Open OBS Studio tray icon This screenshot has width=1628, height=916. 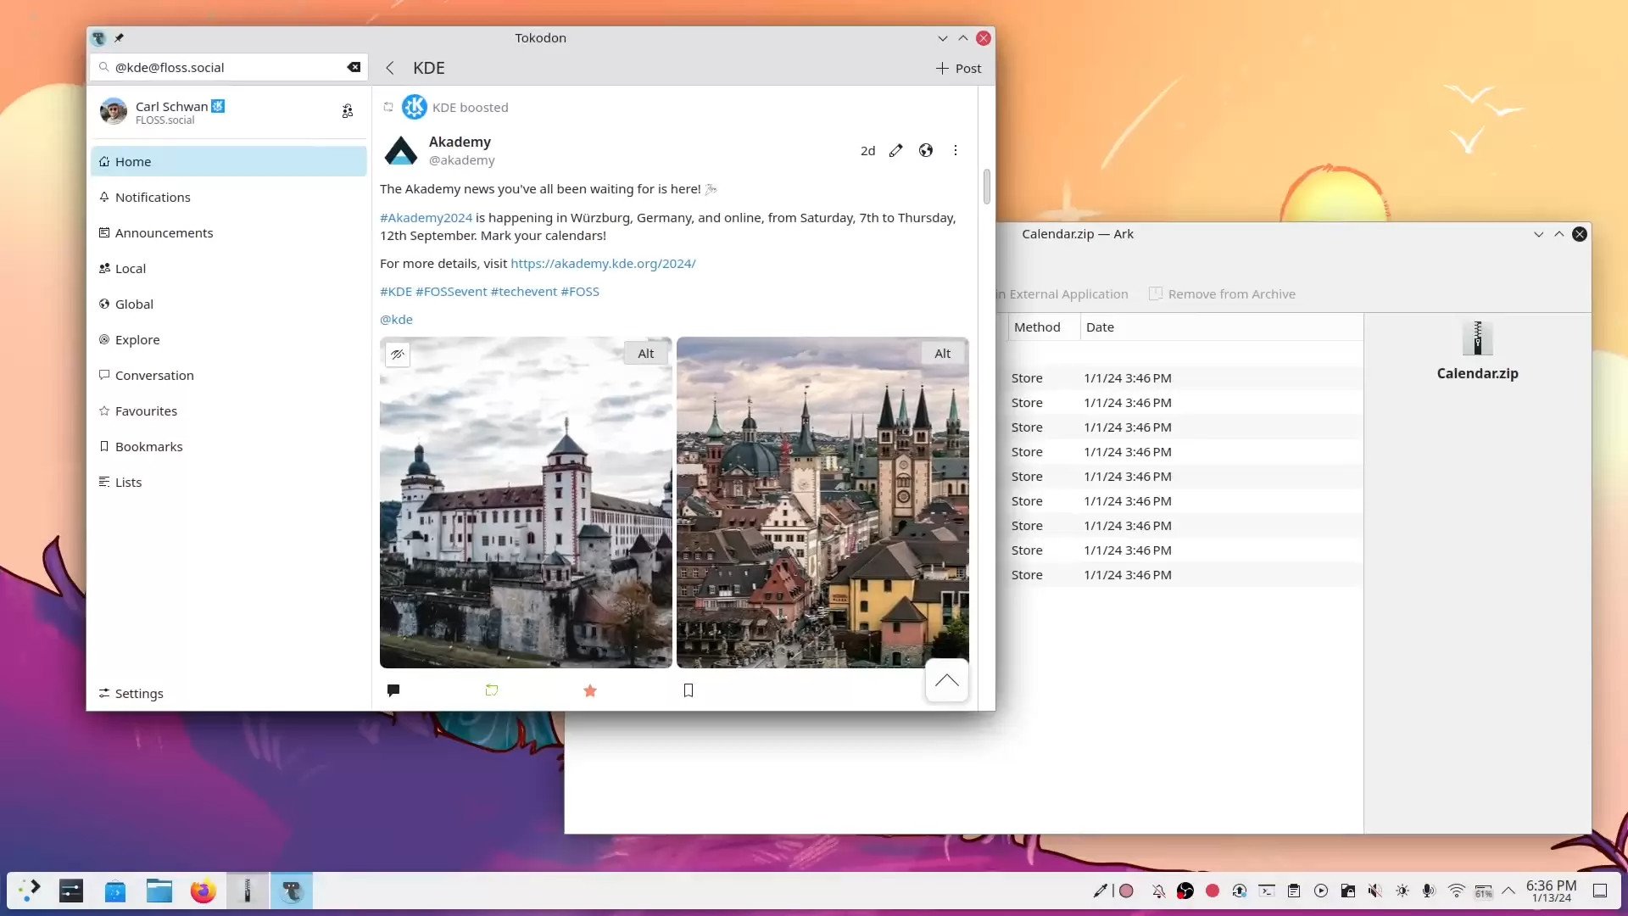click(x=1185, y=891)
